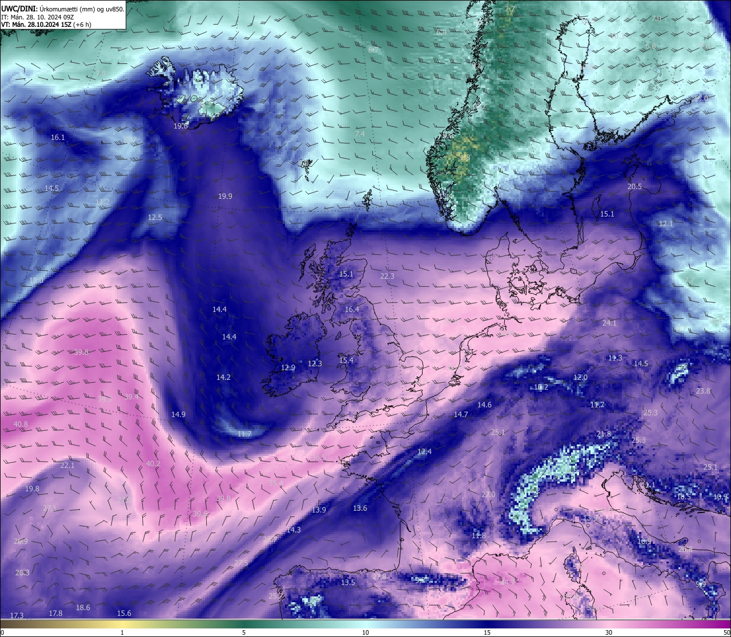
Task: Click the 16.1 value west of Iceland
Action: click(58, 138)
